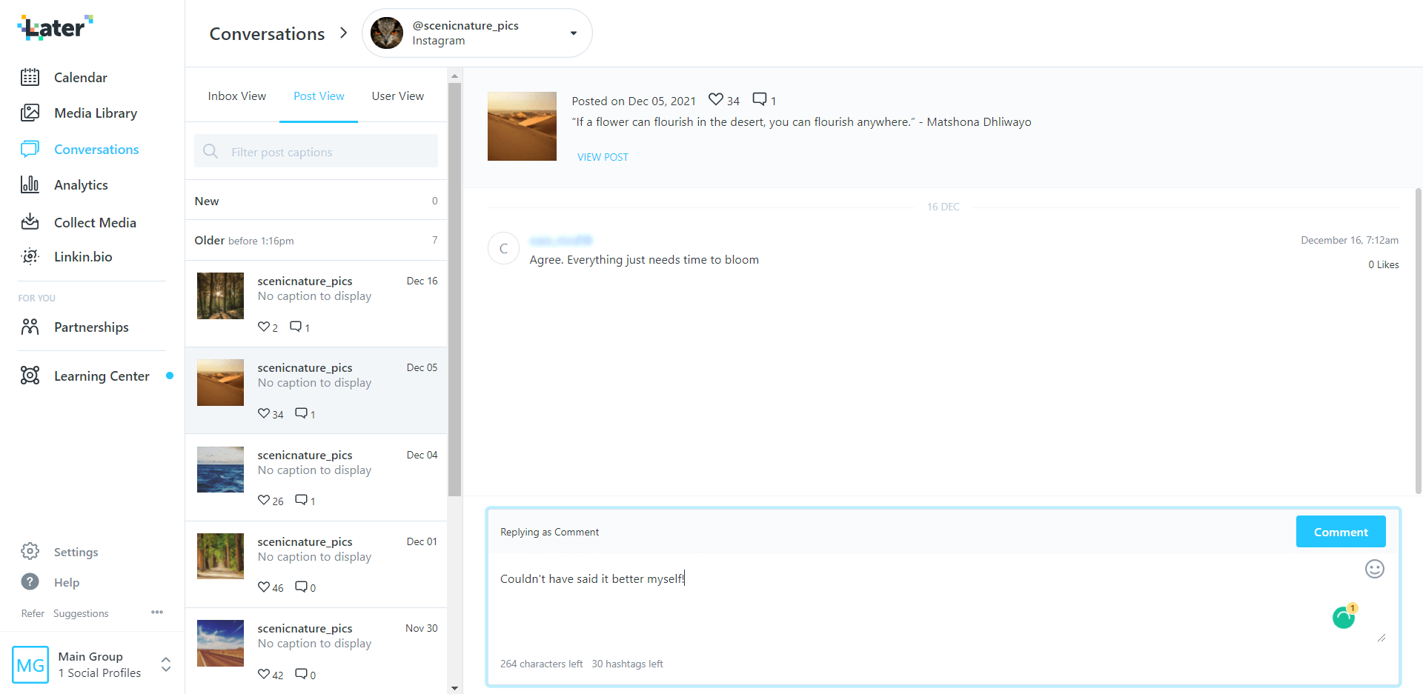Open Partnerships menu item
The image size is (1423, 694).
pyautogui.click(x=91, y=327)
